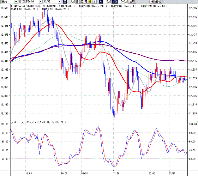The height and width of the screenshot is (176, 198).
Task: Select the T tick chart toggle
Action: (95, 2)
